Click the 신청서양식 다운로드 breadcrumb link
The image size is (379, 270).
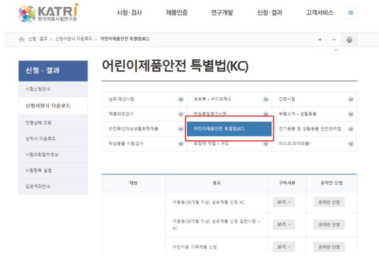coord(74,39)
